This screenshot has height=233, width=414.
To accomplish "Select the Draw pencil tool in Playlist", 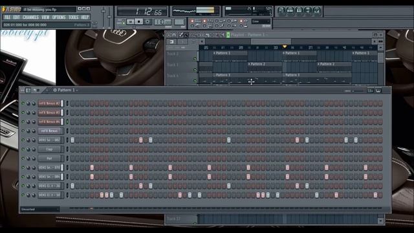I will click(x=181, y=34).
